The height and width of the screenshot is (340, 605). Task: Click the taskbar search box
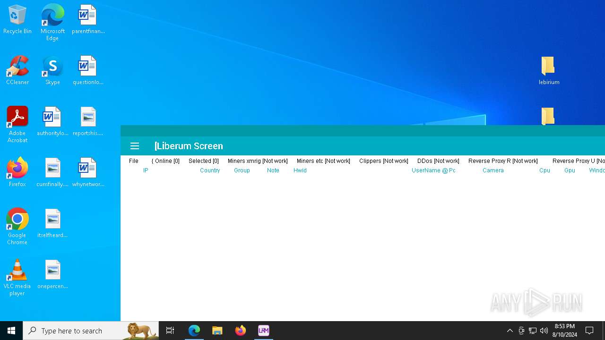tap(91, 331)
